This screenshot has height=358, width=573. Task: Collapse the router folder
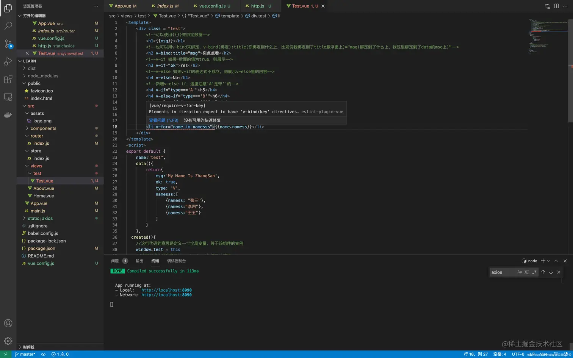click(60, 136)
